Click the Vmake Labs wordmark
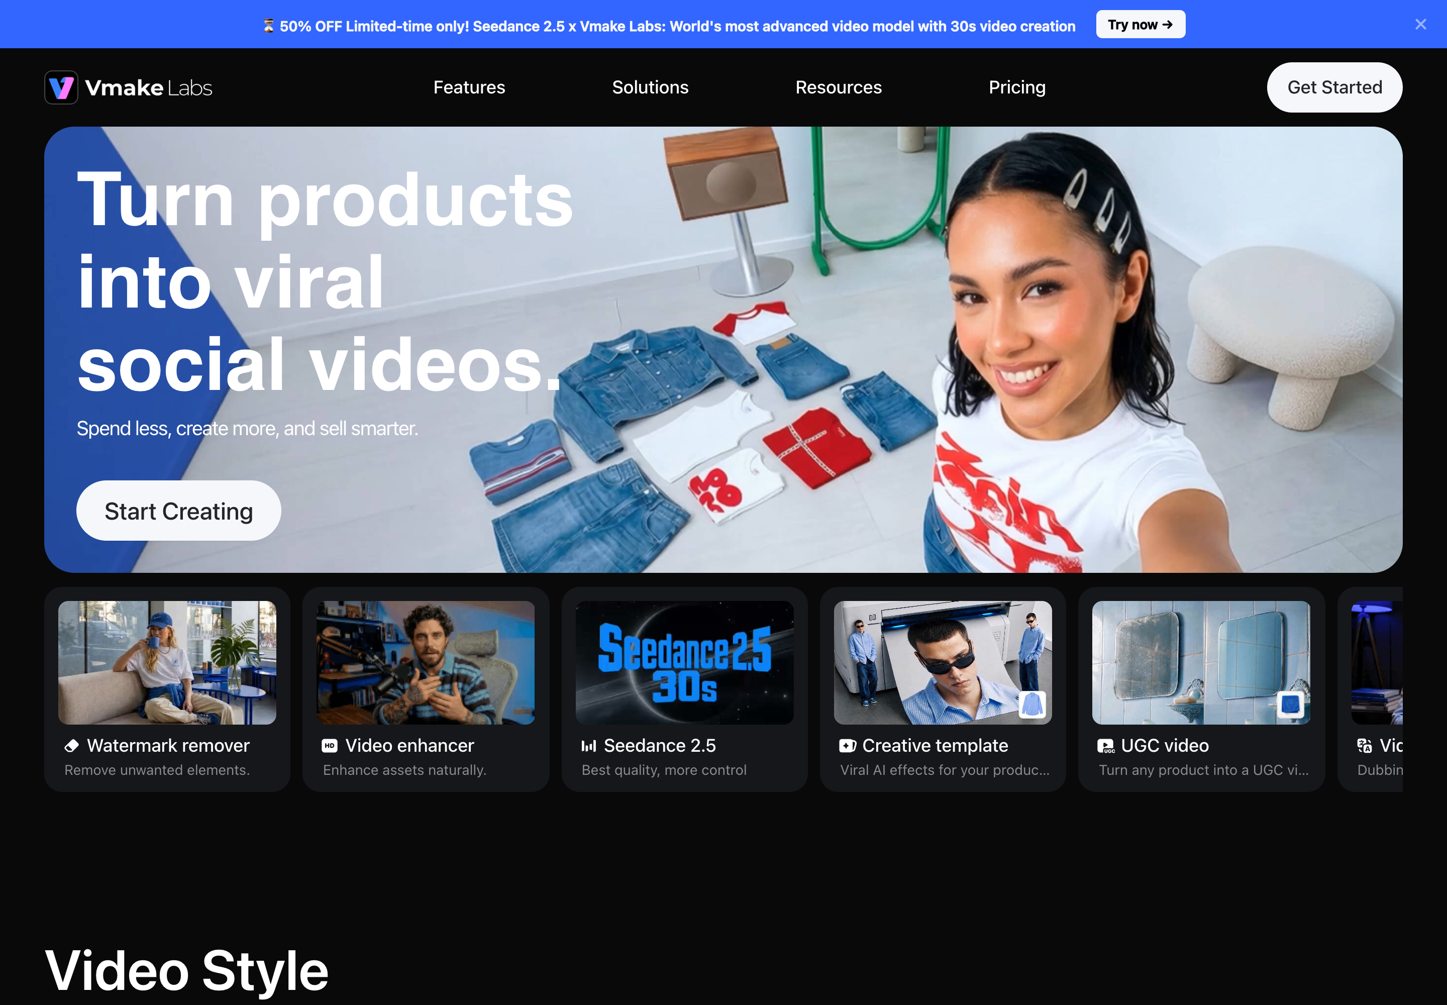Image resolution: width=1447 pixels, height=1005 pixels. (x=149, y=87)
